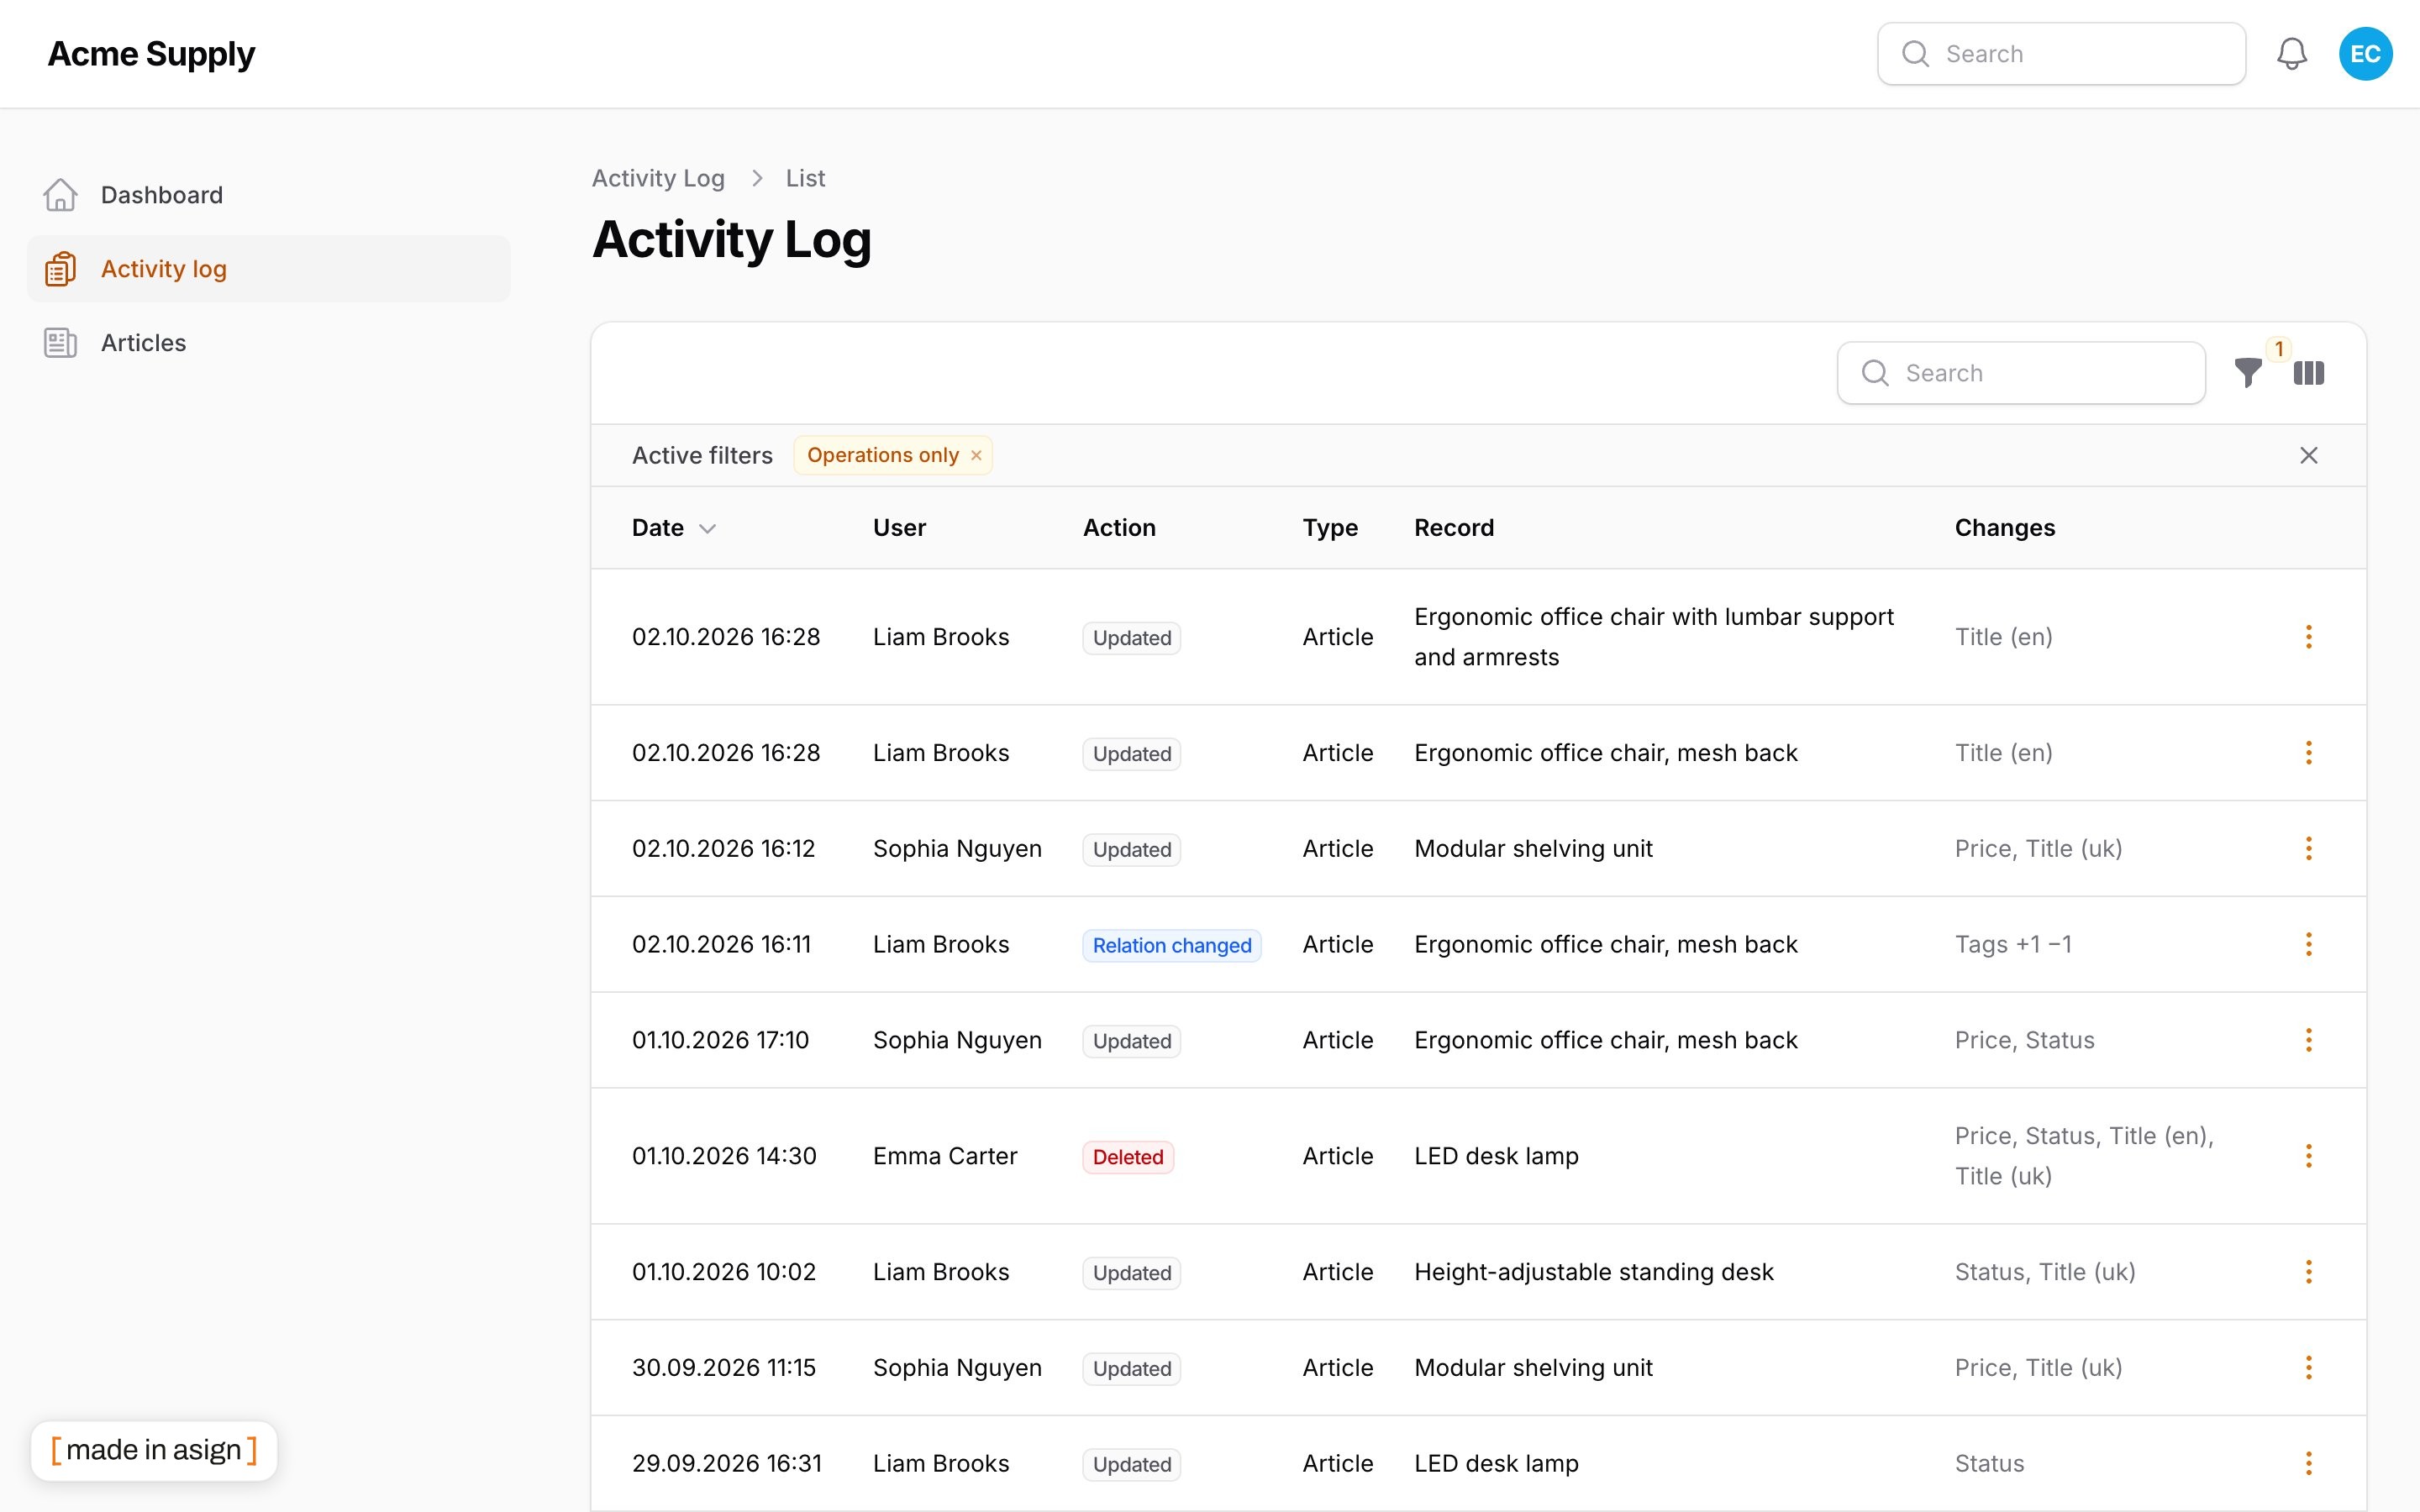The height and width of the screenshot is (1512, 2420).
Task: Focus the table Search field
Action: [2021, 373]
